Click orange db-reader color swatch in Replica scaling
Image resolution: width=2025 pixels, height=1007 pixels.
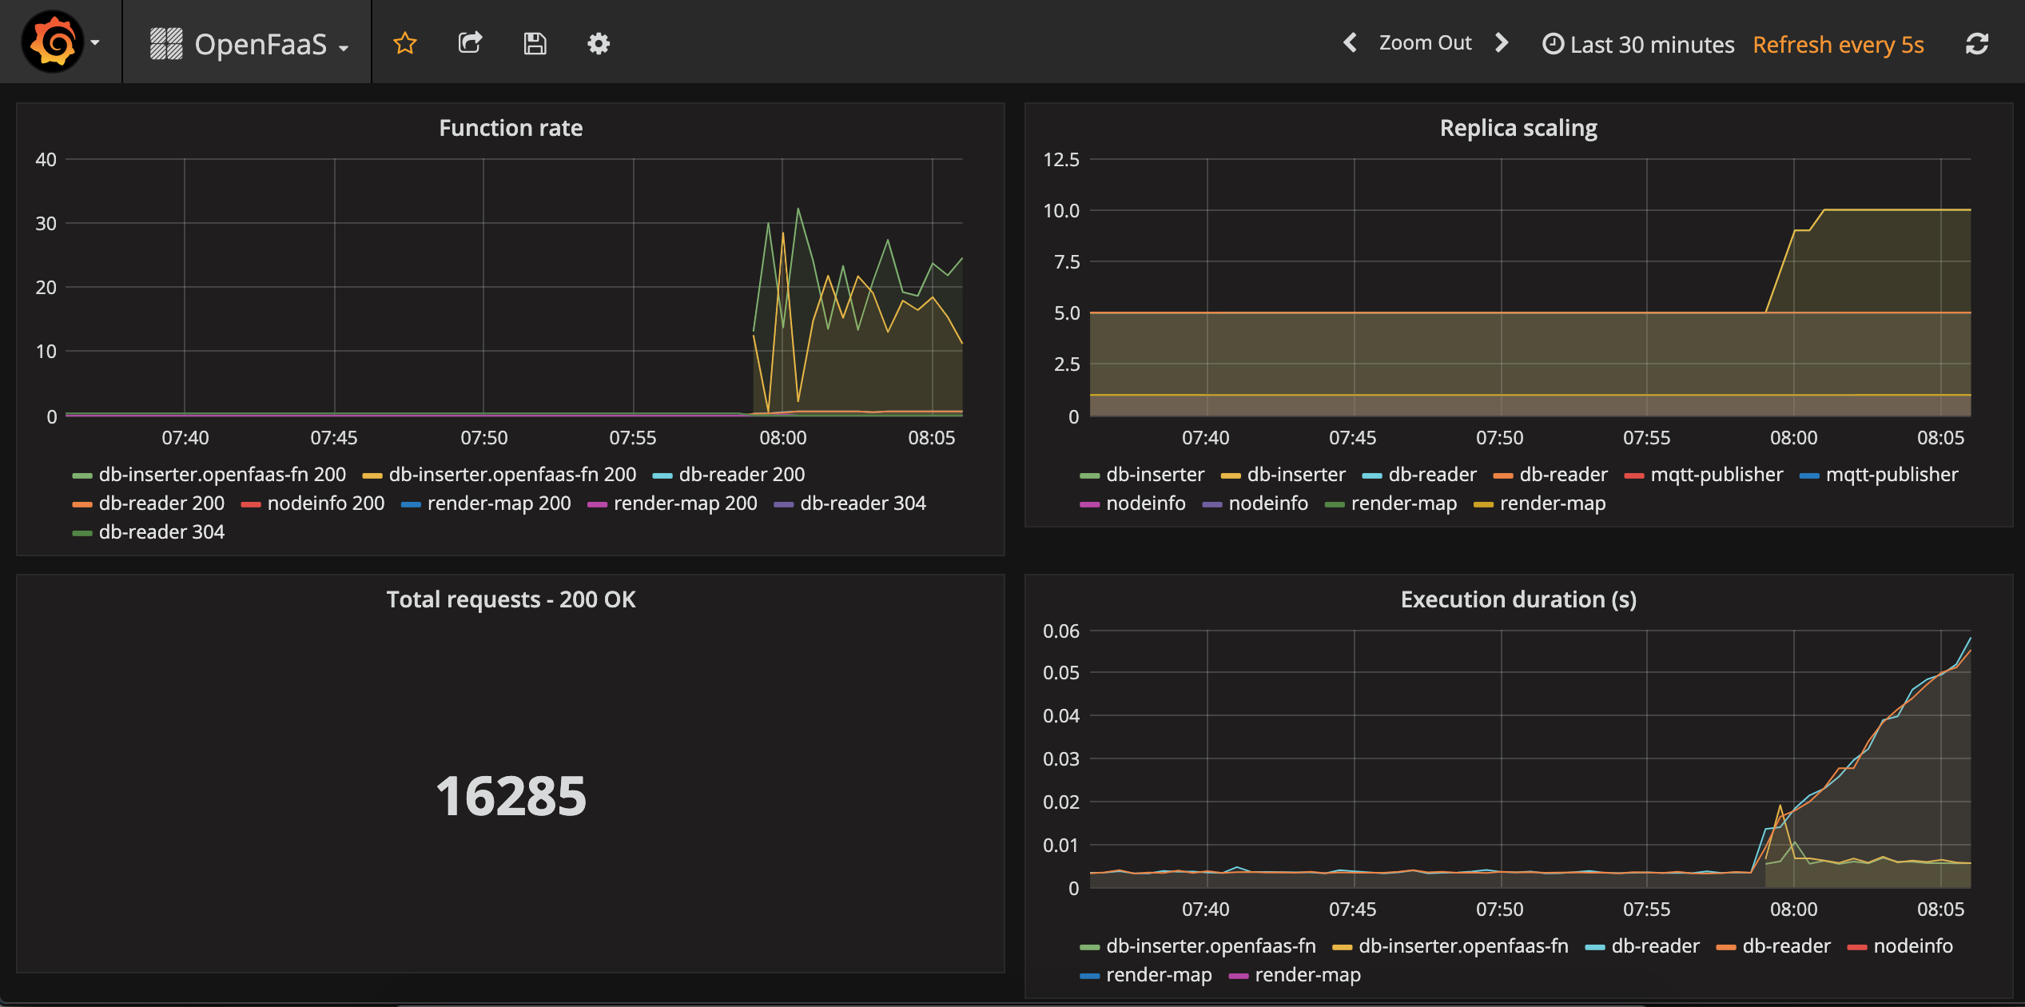(1503, 476)
